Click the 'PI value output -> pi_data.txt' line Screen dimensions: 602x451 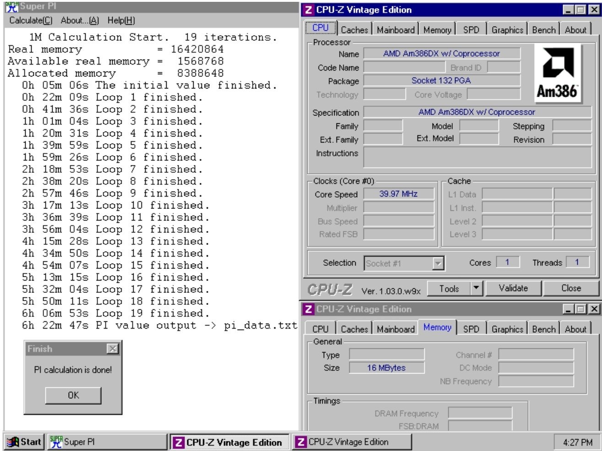(160, 325)
